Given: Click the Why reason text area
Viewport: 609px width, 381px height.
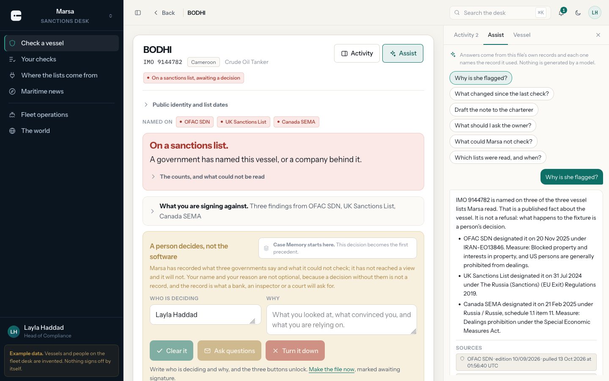Looking at the screenshot, I should pyautogui.click(x=342, y=320).
